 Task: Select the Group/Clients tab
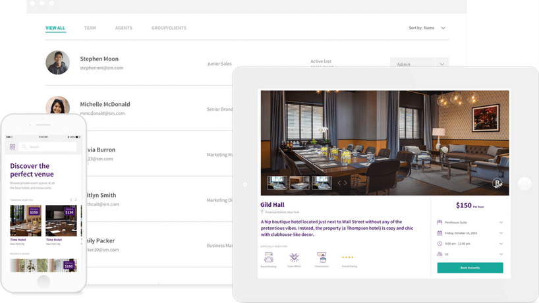pos(169,28)
